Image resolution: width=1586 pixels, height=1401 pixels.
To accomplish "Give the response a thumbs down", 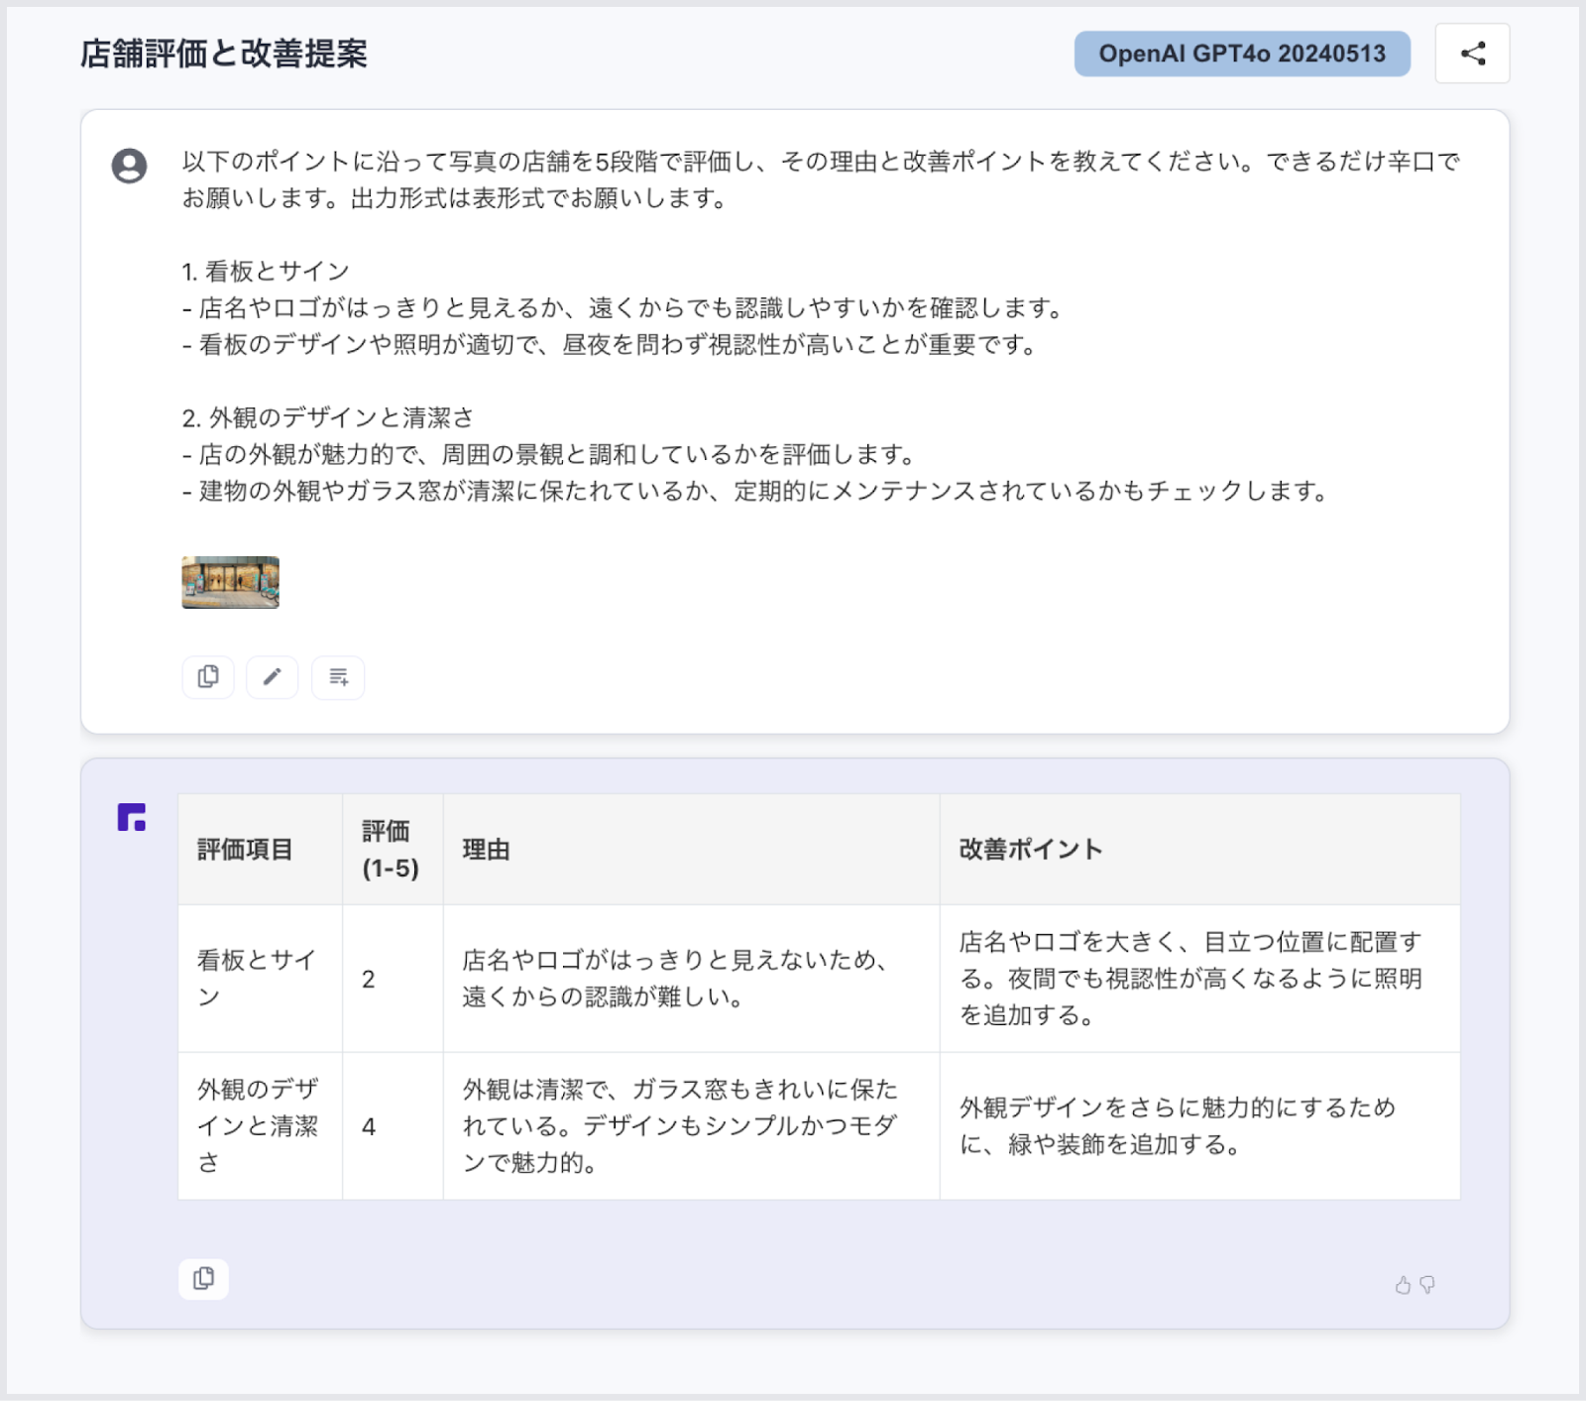I will pos(1427,1285).
